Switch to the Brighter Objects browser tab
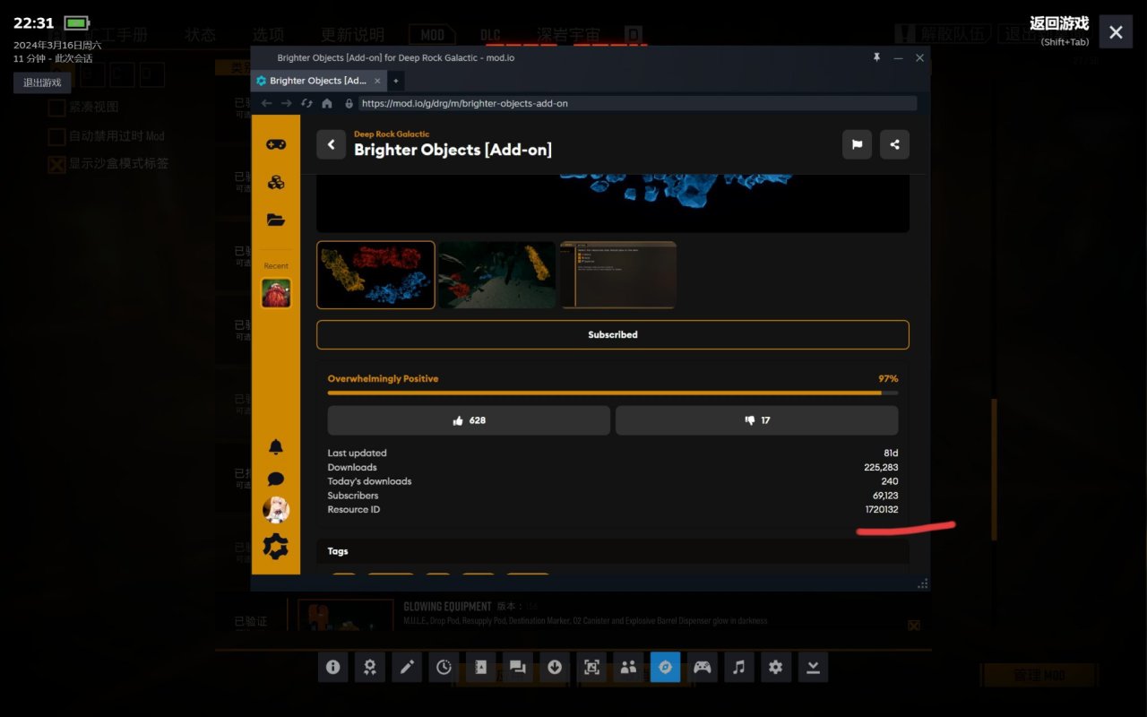 pos(319,81)
